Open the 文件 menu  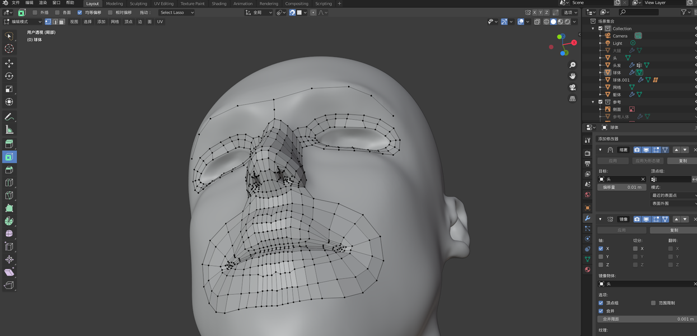pos(16,3)
